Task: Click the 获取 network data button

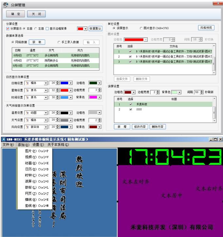Action: point(37,42)
